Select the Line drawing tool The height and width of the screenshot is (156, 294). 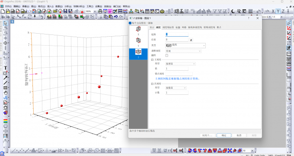[x=6, y=83]
